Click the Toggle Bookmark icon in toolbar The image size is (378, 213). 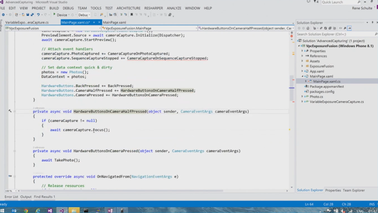[132, 15]
